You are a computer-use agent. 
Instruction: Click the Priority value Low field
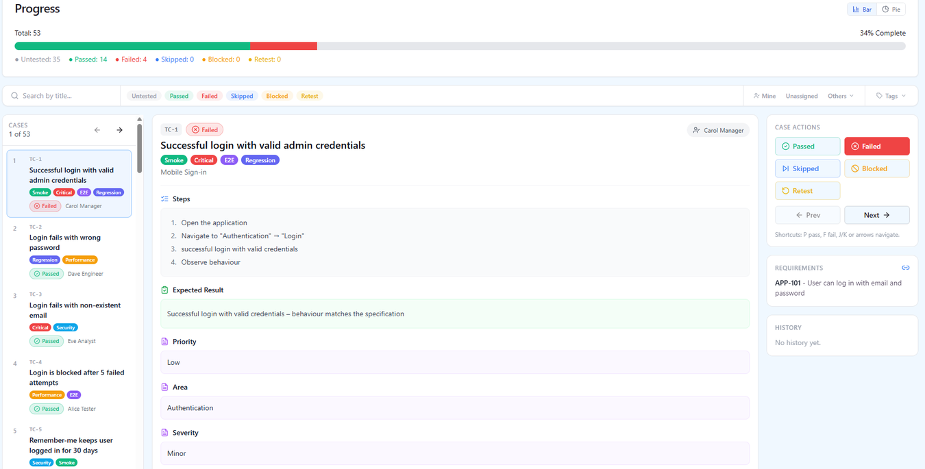[x=455, y=362]
